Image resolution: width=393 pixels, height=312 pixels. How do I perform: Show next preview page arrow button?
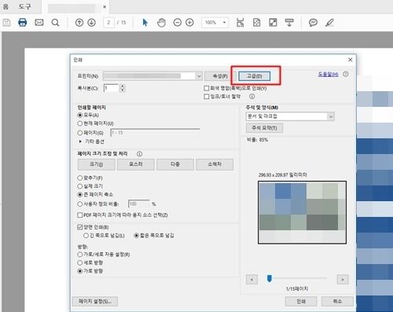point(343,280)
